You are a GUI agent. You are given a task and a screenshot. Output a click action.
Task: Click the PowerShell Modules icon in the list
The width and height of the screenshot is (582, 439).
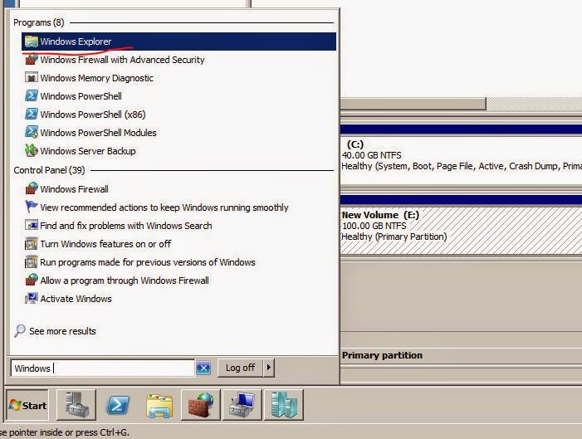32,132
